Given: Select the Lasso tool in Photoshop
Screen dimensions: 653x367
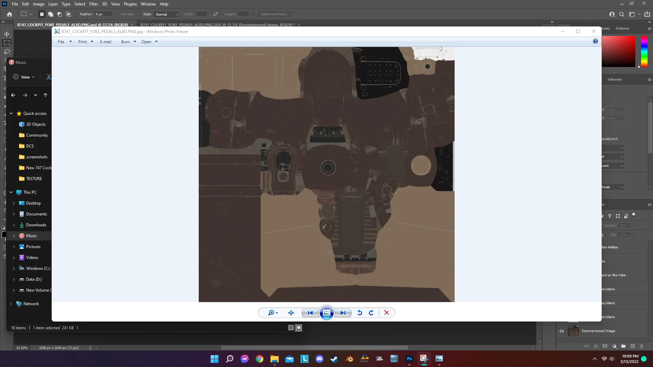Looking at the screenshot, I should click(7, 52).
